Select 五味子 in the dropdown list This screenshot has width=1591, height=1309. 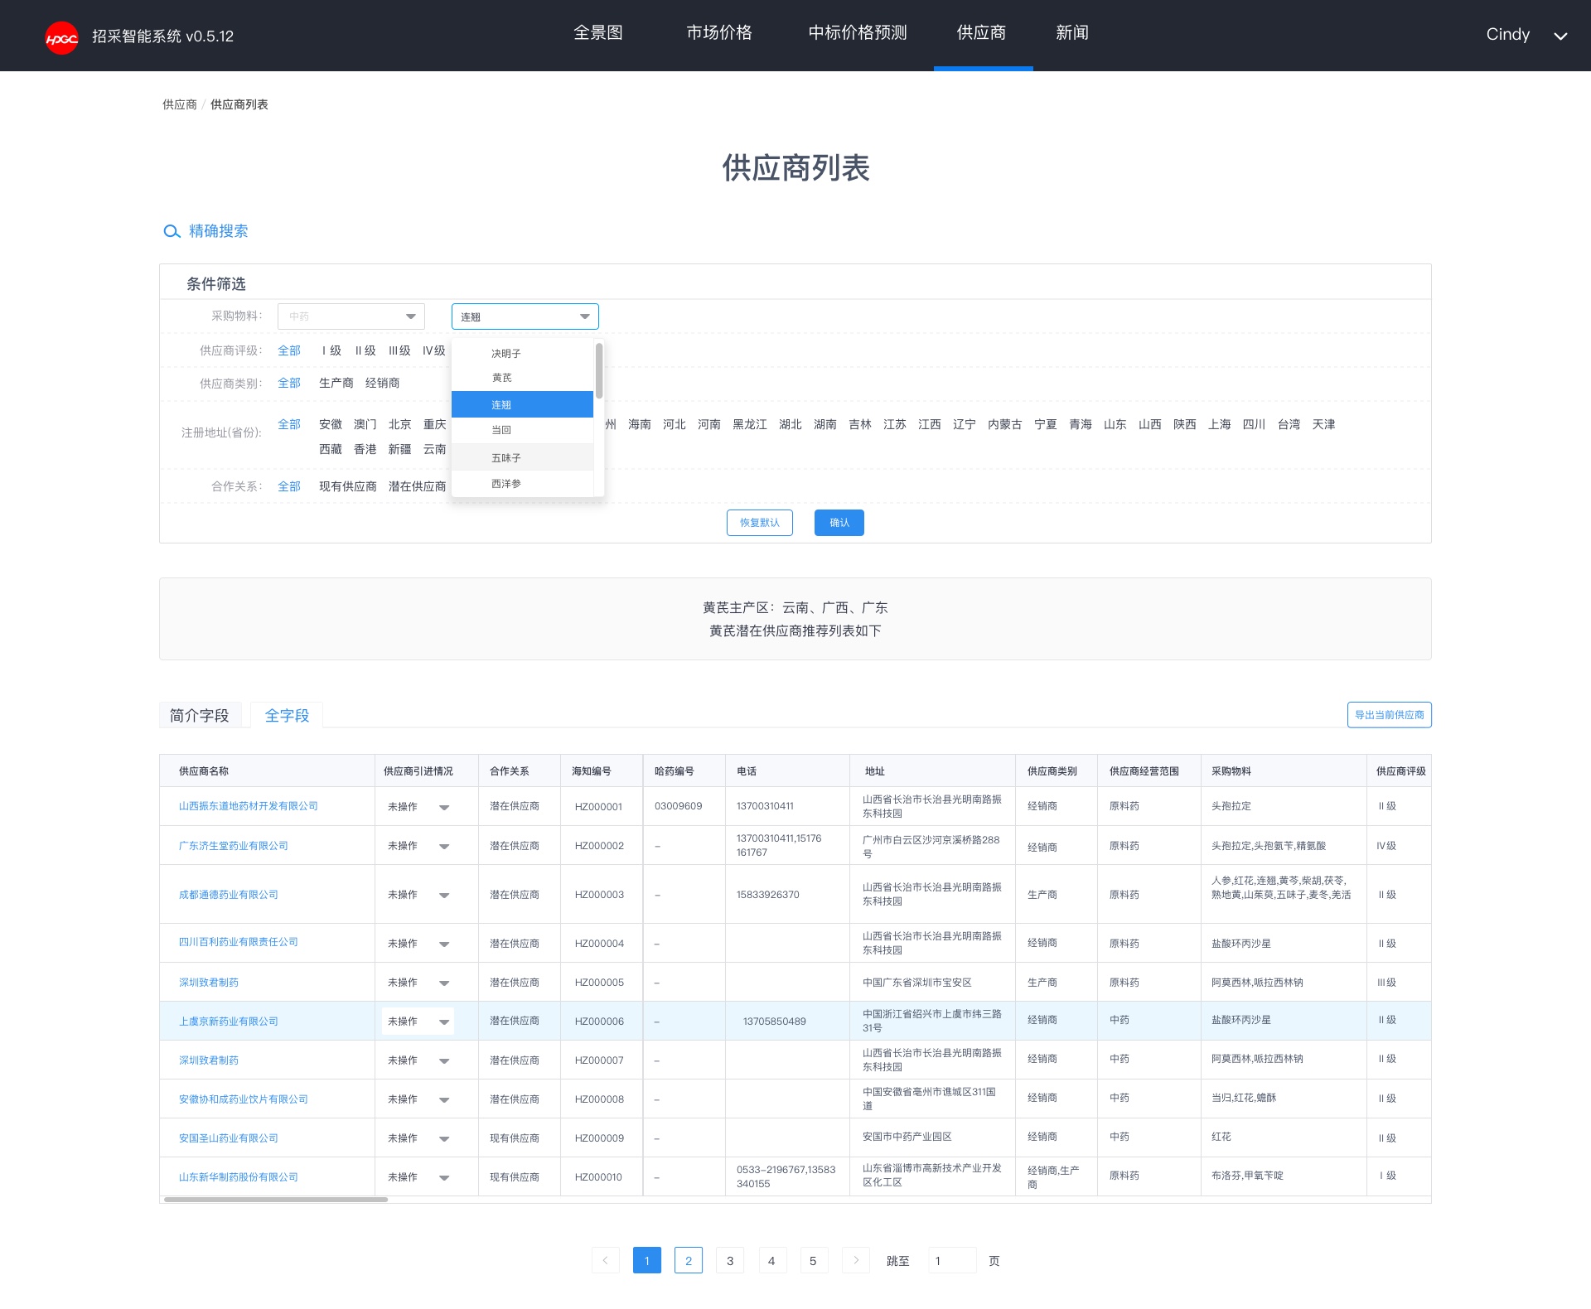522,457
